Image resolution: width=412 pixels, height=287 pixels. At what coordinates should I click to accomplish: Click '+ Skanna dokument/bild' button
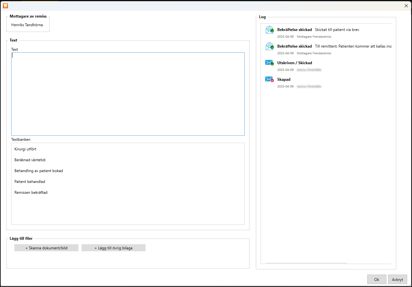click(46, 248)
